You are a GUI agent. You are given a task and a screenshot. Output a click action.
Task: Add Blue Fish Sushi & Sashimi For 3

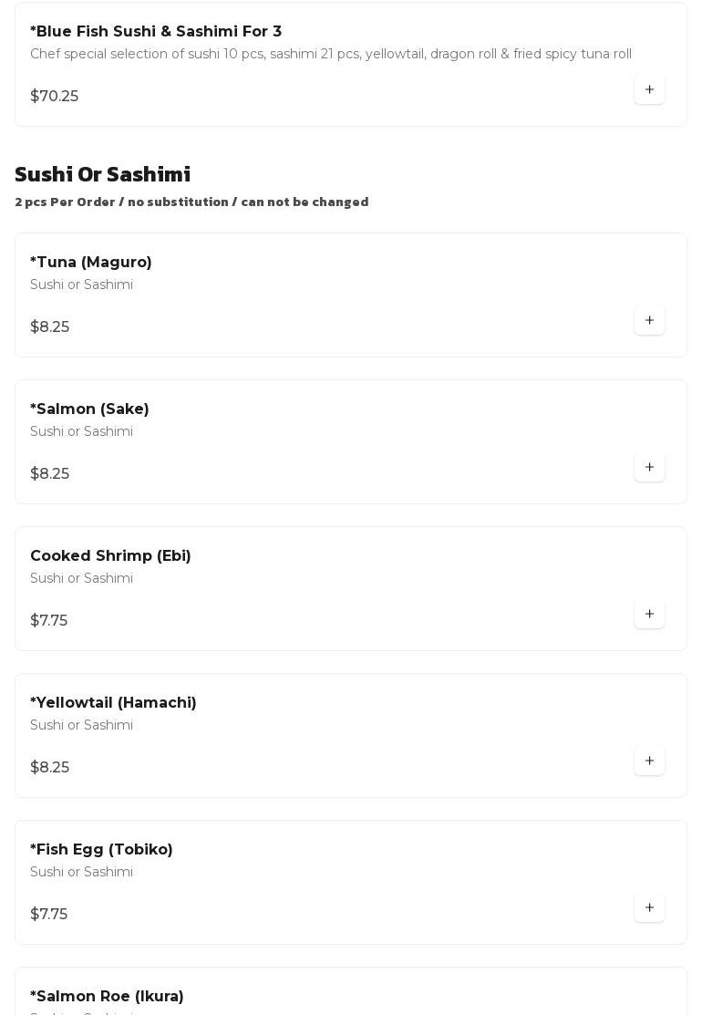point(649,90)
